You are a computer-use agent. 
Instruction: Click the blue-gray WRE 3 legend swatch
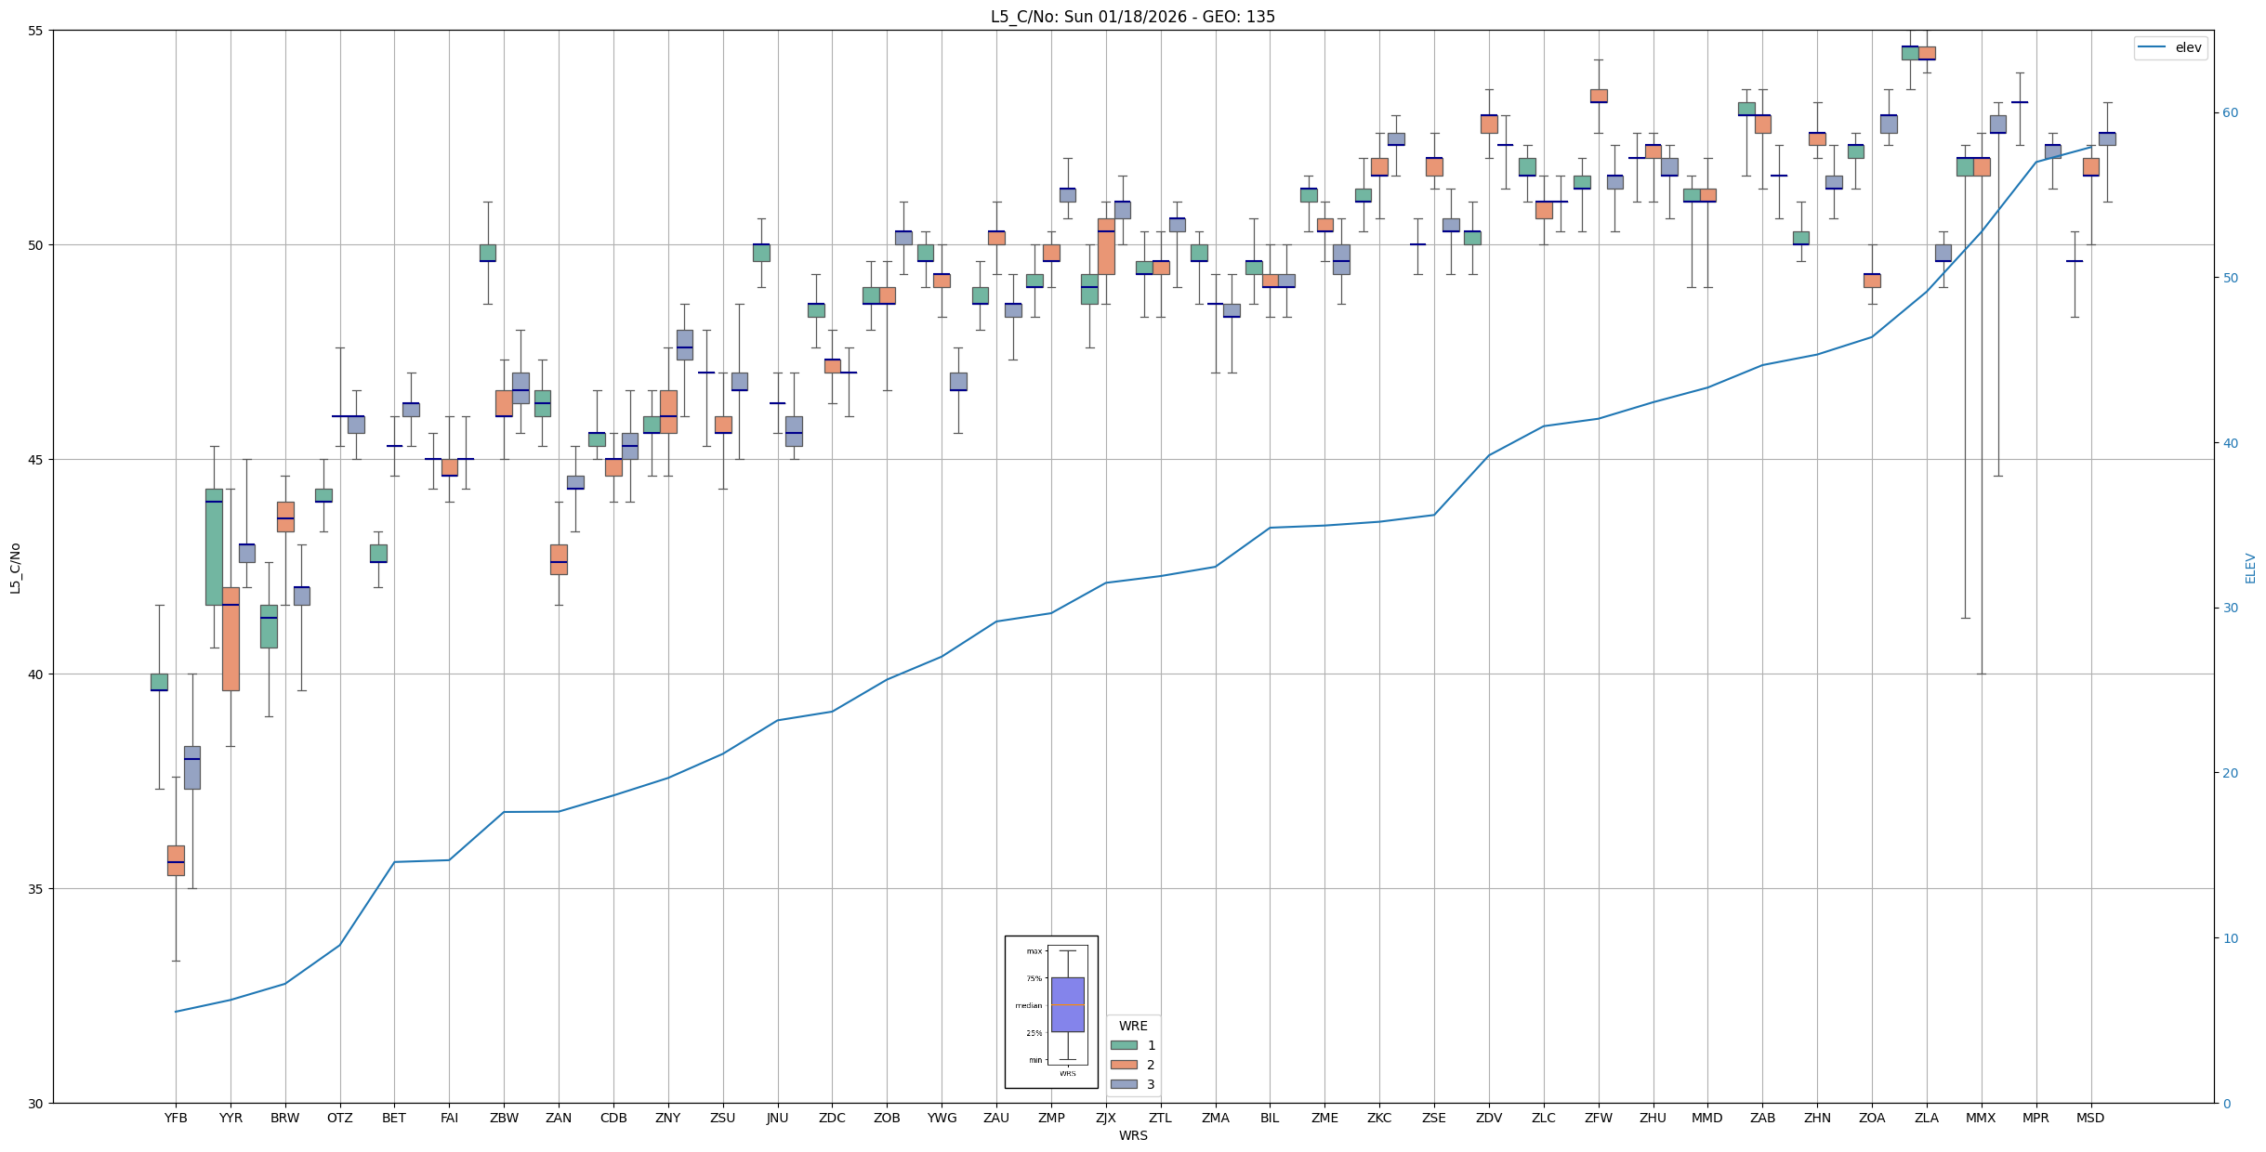tap(1124, 1084)
